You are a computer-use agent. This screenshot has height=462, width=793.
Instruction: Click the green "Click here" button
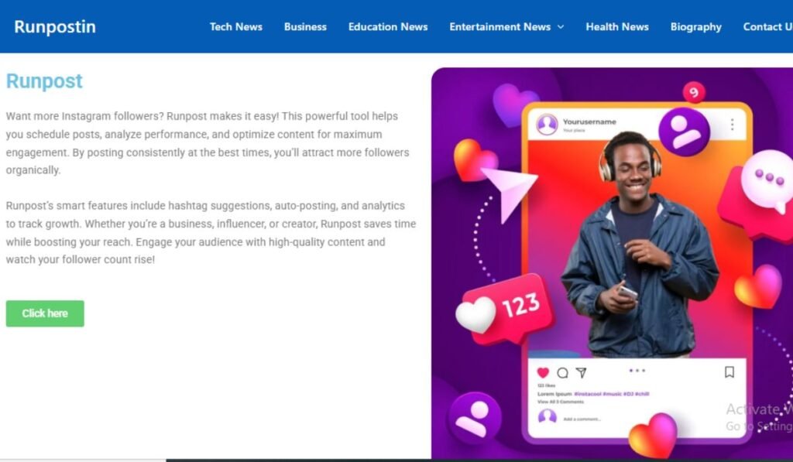click(45, 313)
